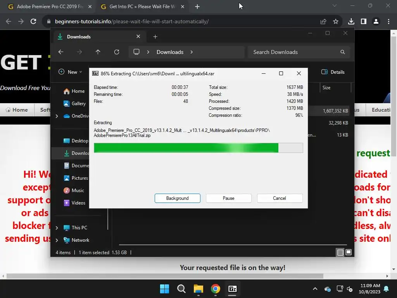Open Videos in Explorer sidebar

[74, 203]
